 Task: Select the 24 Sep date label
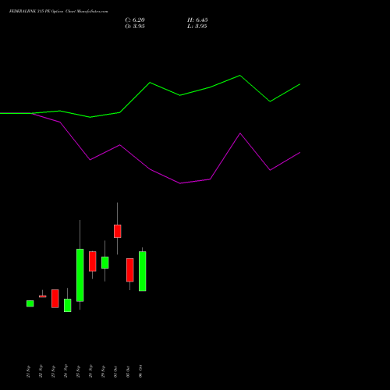66,371
